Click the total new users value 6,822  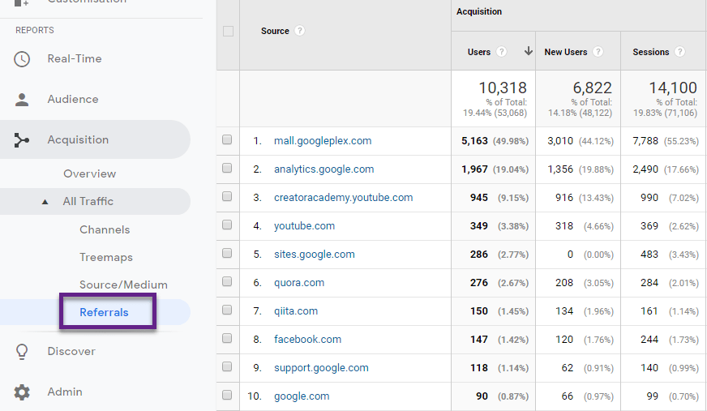pos(592,88)
